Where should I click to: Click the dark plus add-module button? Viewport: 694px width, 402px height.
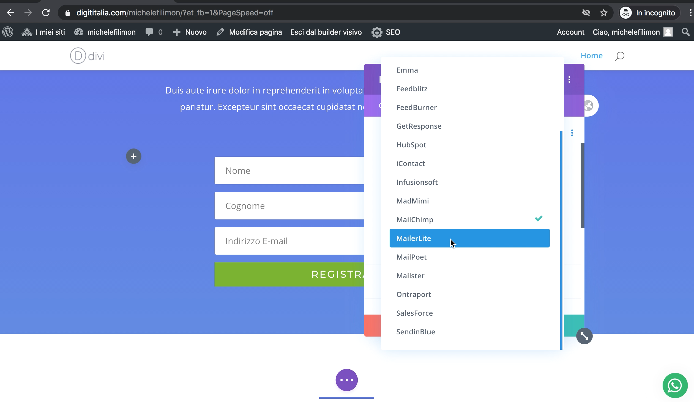click(133, 156)
